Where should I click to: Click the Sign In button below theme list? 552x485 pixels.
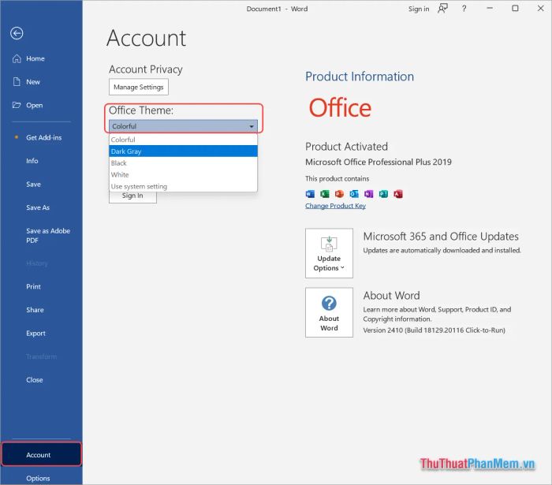click(x=132, y=196)
